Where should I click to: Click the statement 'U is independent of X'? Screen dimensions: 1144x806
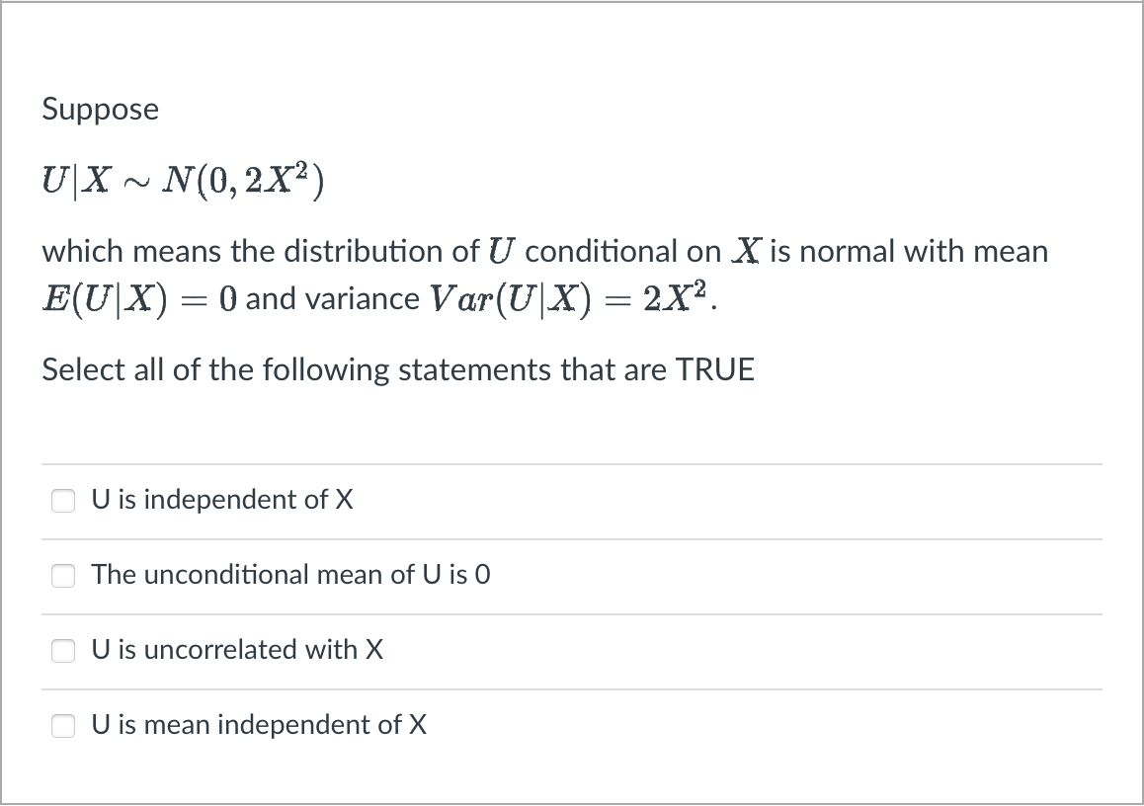click(221, 501)
